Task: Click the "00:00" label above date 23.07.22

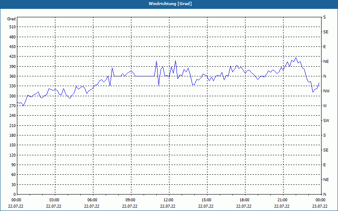Action: tap(321, 200)
